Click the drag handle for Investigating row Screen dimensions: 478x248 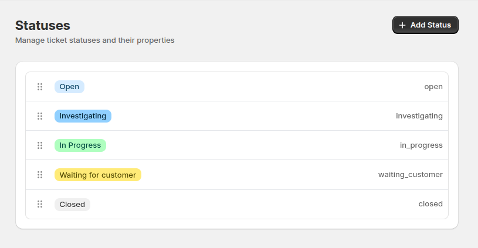pos(40,116)
